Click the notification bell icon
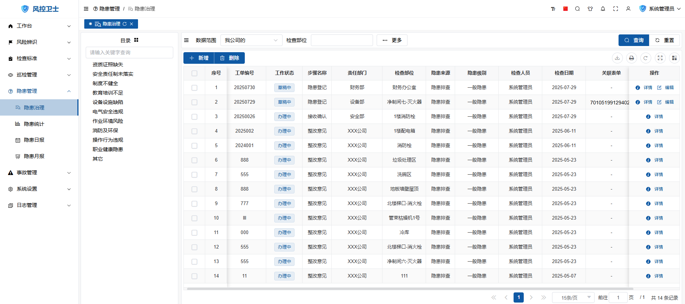The image size is (685, 304). click(x=603, y=9)
